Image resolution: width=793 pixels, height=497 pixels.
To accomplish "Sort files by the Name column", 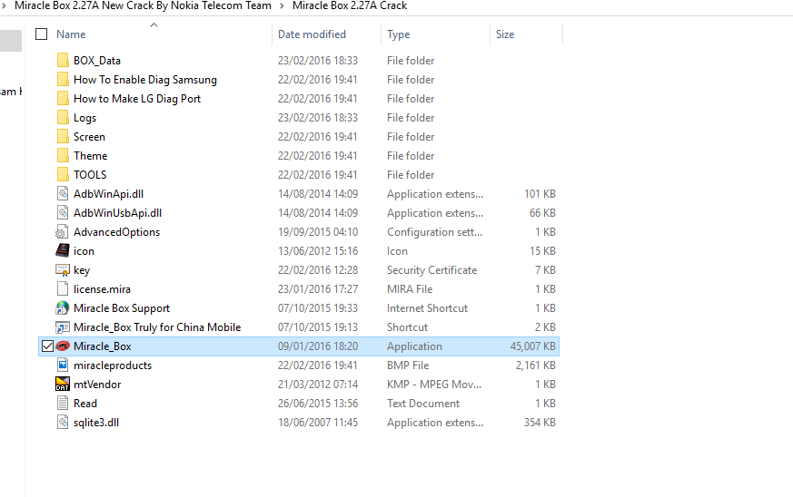I will [71, 34].
